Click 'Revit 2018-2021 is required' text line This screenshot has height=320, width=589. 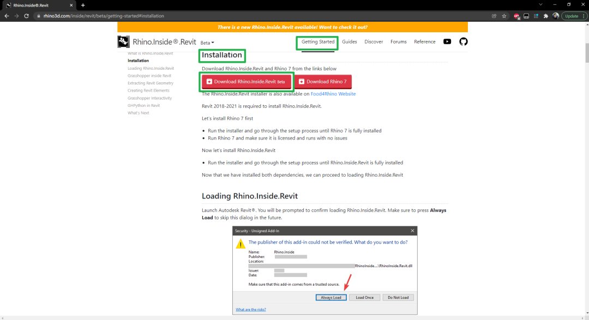262,106
